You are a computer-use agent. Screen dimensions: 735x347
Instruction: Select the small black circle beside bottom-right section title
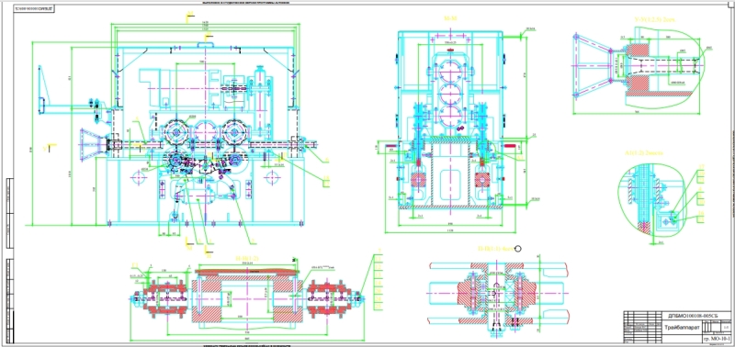(518, 248)
